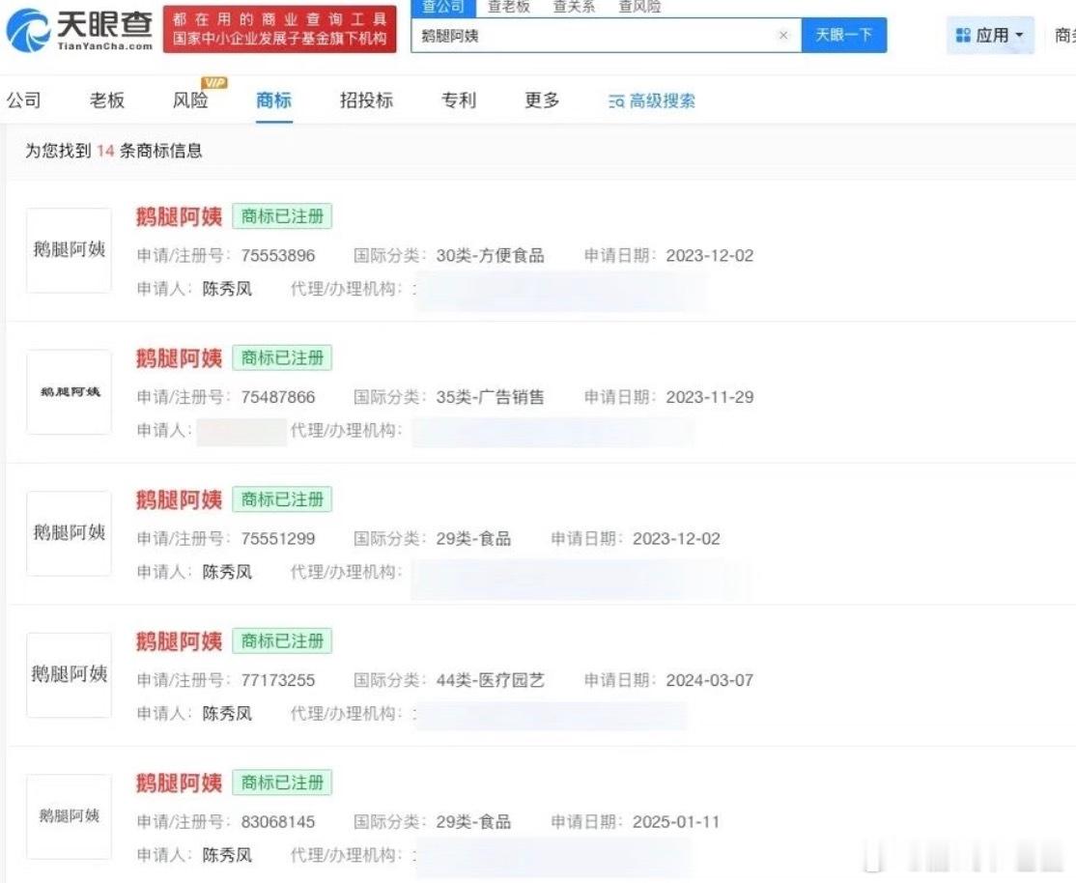This screenshot has width=1076, height=883.
Task: Open trademark title with number 75551299
Action: pos(179,499)
